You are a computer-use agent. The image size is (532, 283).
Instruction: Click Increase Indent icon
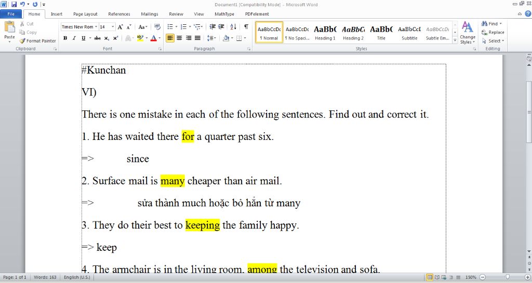point(221,27)
